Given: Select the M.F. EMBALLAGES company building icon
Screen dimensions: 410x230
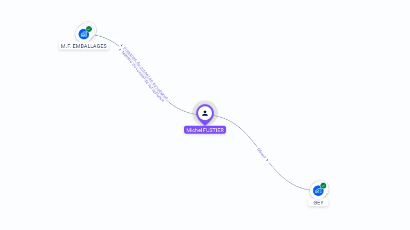Looking at the screenshot, I should click(x=84, y=34).
